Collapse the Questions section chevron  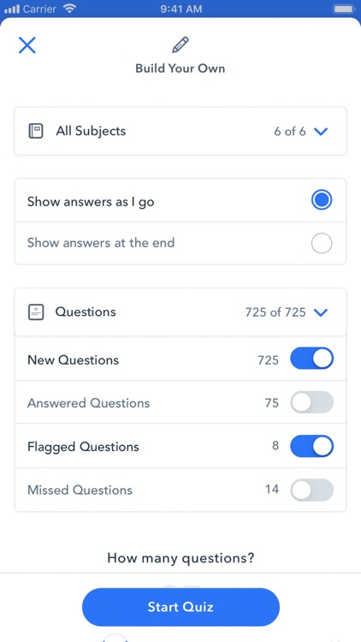pyautogui.click(x=321, y=312)
